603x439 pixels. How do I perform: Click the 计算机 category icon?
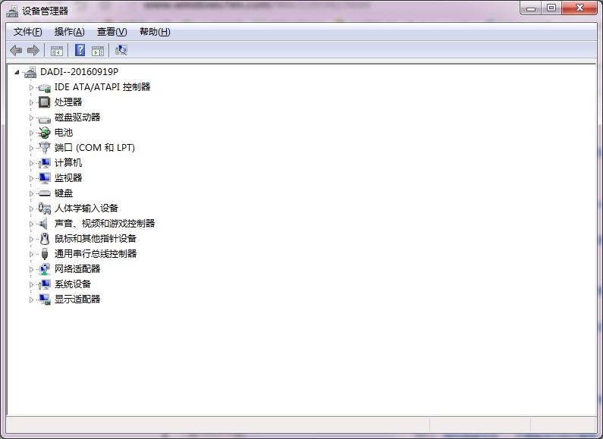click(45, 163)
